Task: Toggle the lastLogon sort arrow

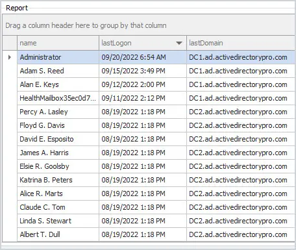Action: [x=179, y=43]
